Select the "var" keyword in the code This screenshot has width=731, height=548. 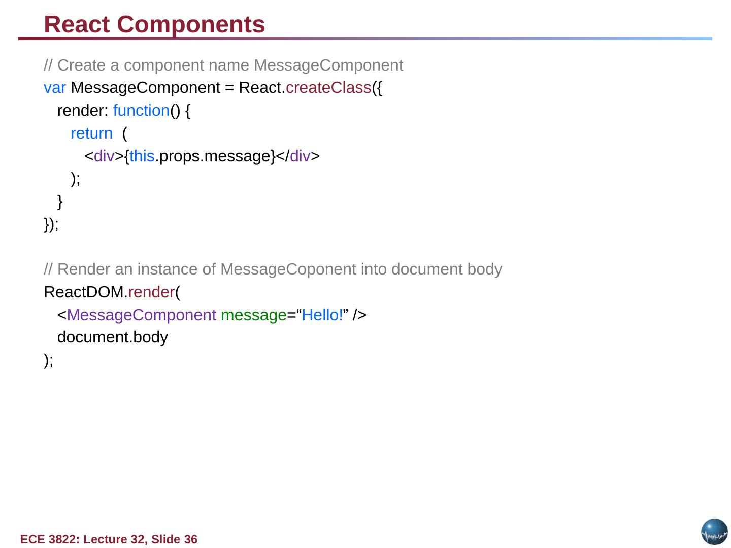tap(54, 88)
